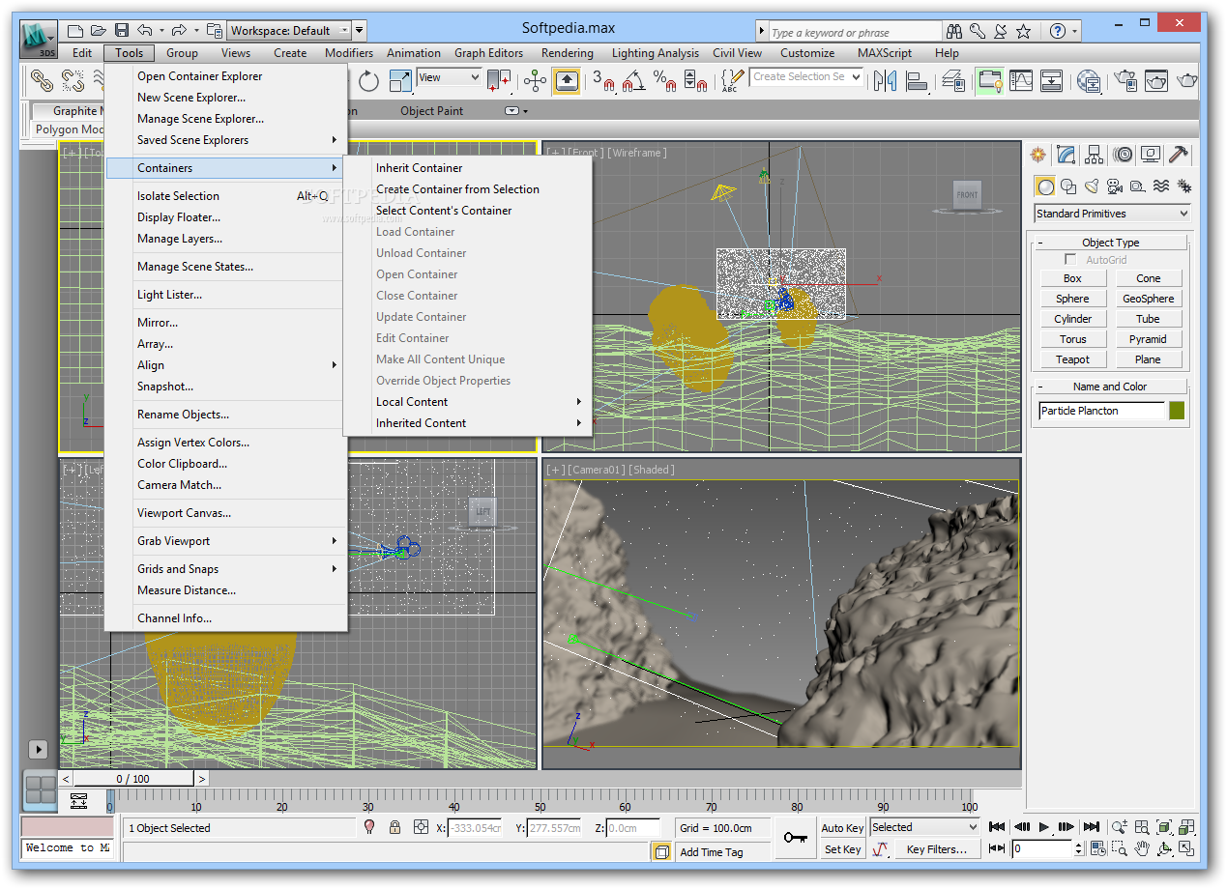Screen dimensions: 1227x889
Task: Expand the Local Content submenu
Action: point(467,402)
